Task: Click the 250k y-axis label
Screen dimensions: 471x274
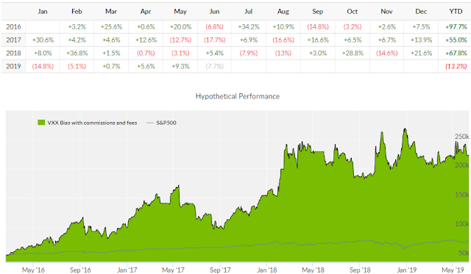Action: coord(462,137)
